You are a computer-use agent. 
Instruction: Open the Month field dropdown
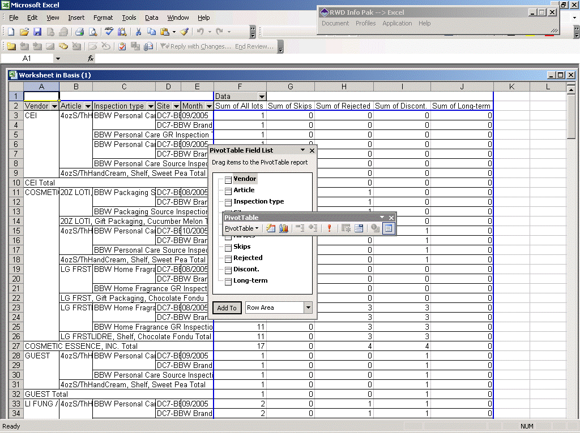[209, 106]
